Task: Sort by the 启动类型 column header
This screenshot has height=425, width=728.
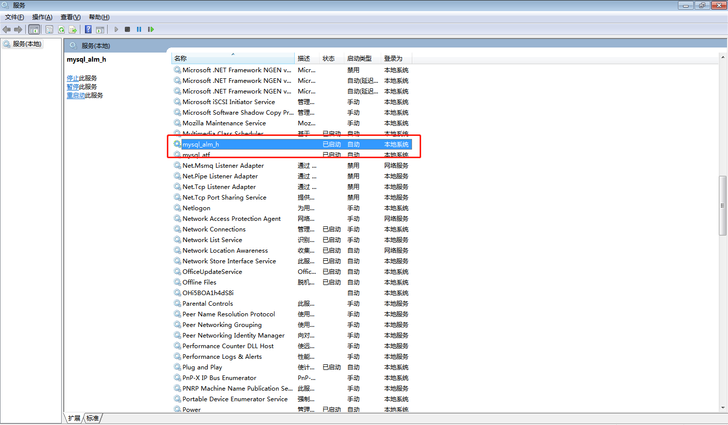Action: [359, 59]
